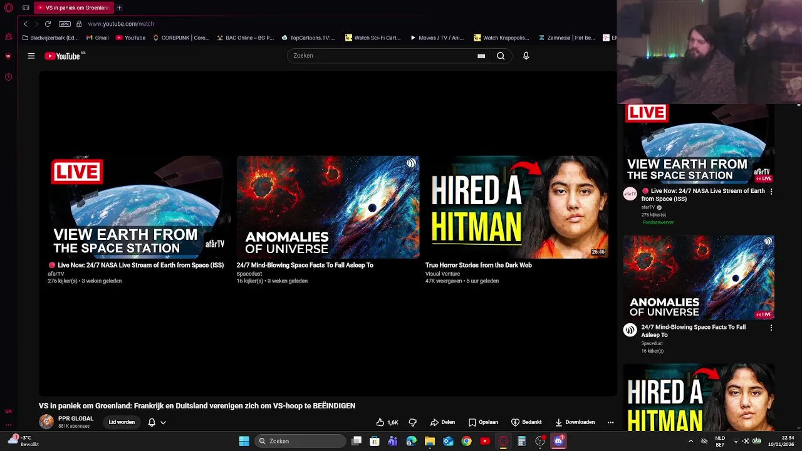This screenshot has height=451, width=802.
Task: Open Google Chrome from the taskbar
Action: pyautogui.click(x=466, y=441)
